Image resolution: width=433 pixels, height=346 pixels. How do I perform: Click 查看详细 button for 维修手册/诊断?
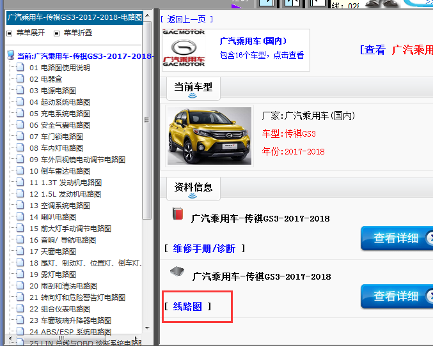(397, 238)
